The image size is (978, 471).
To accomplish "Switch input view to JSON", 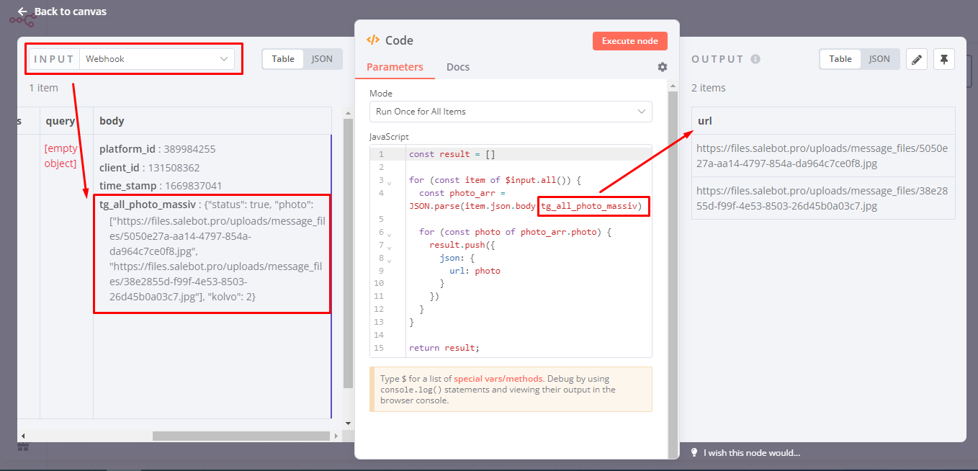I will [x=322, y=59].
